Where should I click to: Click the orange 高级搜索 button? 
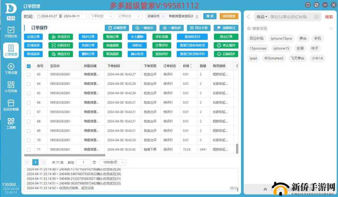(x=229, y=16)
